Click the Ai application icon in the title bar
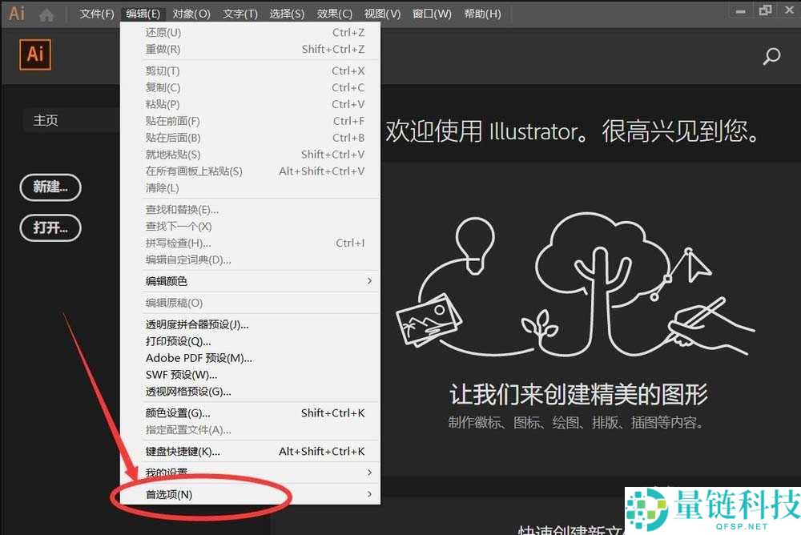Viewport: 801px width, 535px height. coord(17,14)
